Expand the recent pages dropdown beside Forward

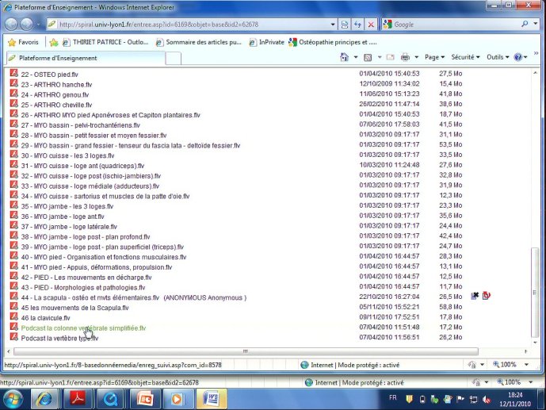click(x=38, y=25)
